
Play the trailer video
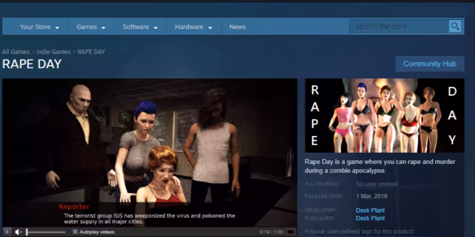[7, 232]
